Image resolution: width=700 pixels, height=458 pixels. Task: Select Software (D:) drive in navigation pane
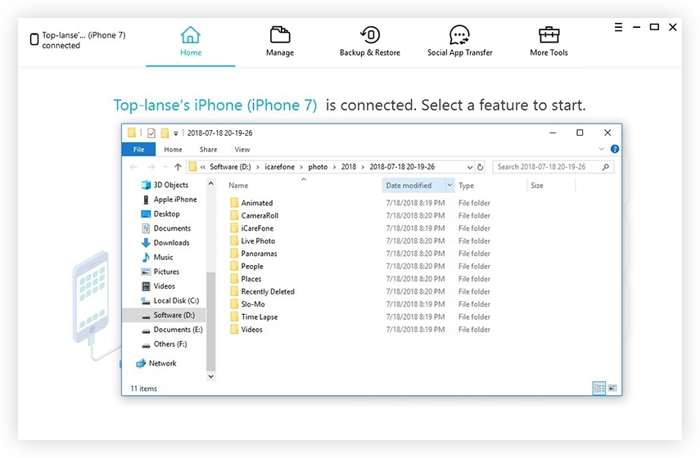point(164,315)
